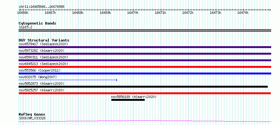Click the RefSeq Genes track heading
The height and width of the screenshot is (125, 280).
[32, 114]
